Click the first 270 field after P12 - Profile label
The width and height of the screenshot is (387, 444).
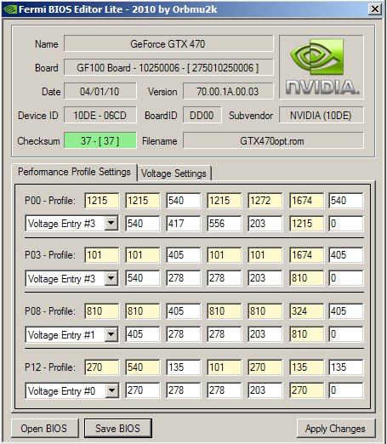click(x=102, y=367)
